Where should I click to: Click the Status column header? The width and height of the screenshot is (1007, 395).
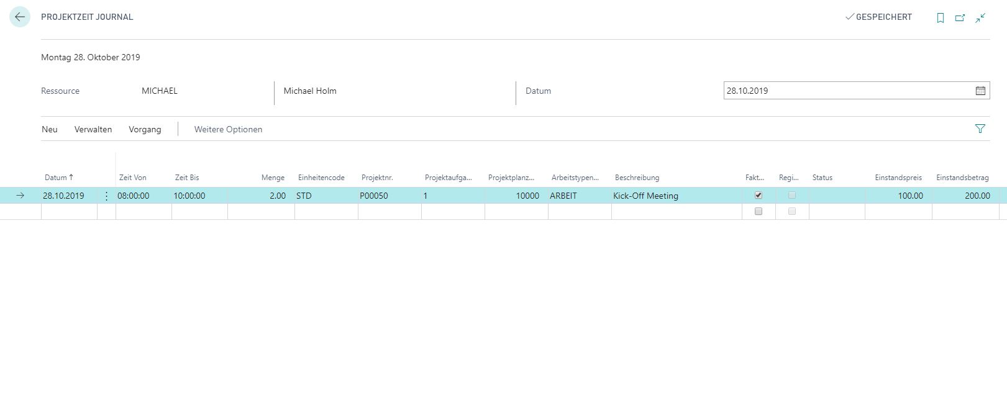(822, 178)
